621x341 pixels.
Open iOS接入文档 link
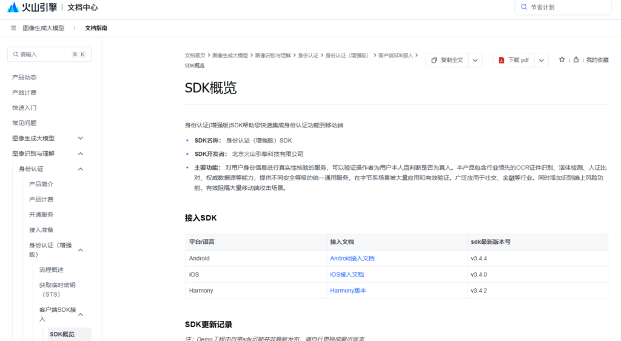[347, 274]
